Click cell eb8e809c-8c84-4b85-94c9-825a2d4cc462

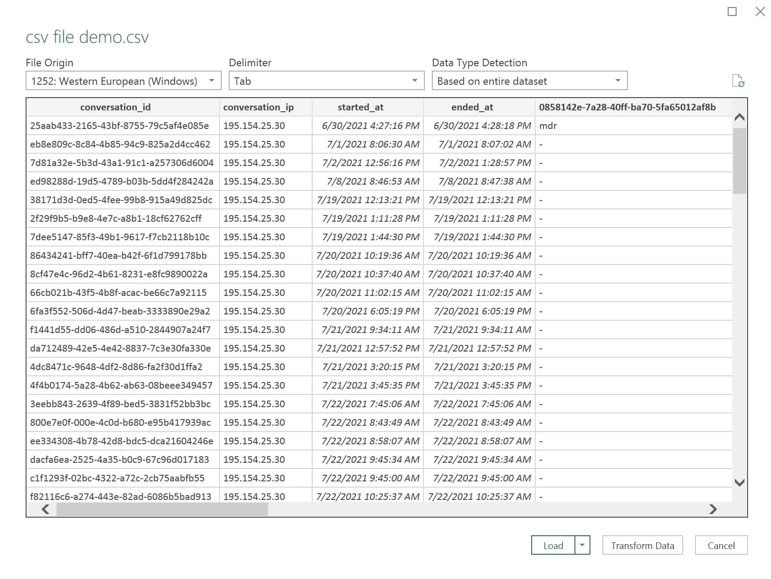tap(123, 144)
